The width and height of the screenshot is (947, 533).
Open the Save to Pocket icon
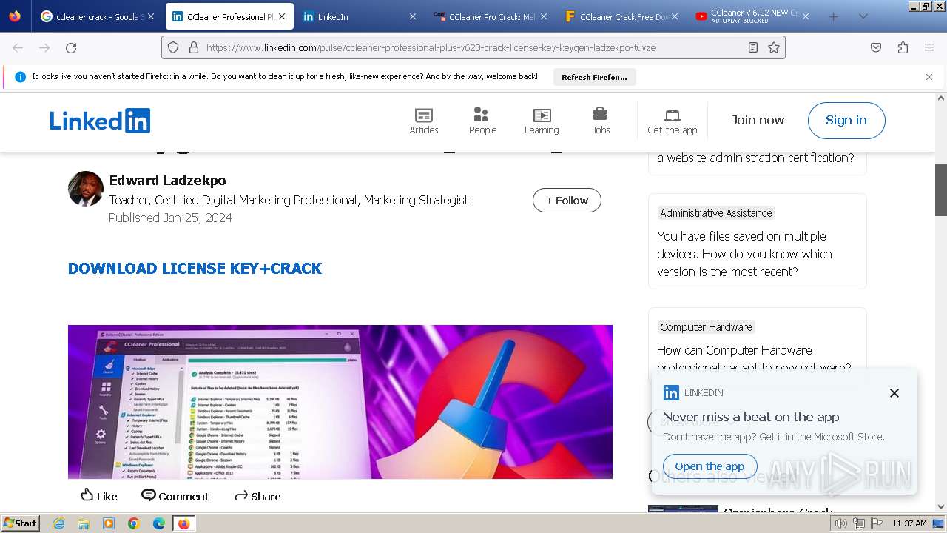click(x=876, y=47)
